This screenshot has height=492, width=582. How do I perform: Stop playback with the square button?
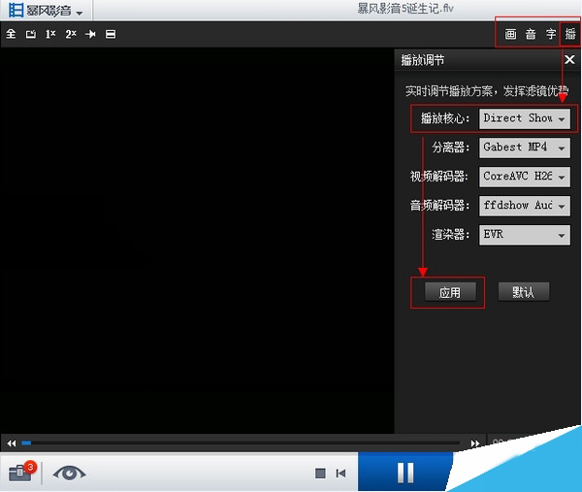(x=320, y=474)
